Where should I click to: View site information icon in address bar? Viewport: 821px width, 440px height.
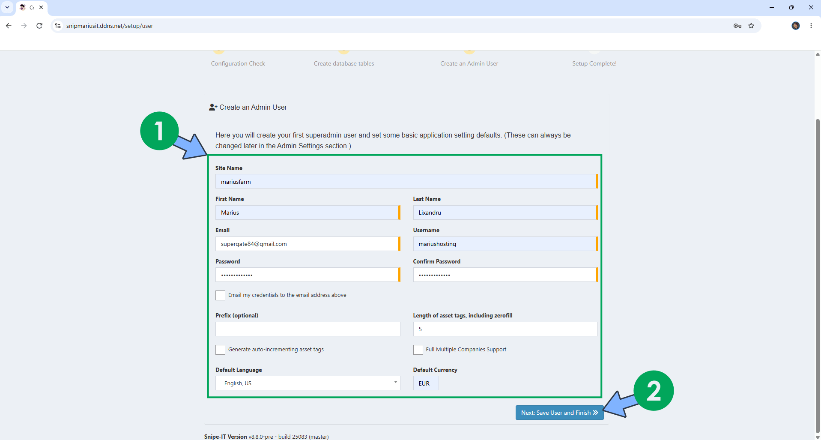tap(58, 26)
